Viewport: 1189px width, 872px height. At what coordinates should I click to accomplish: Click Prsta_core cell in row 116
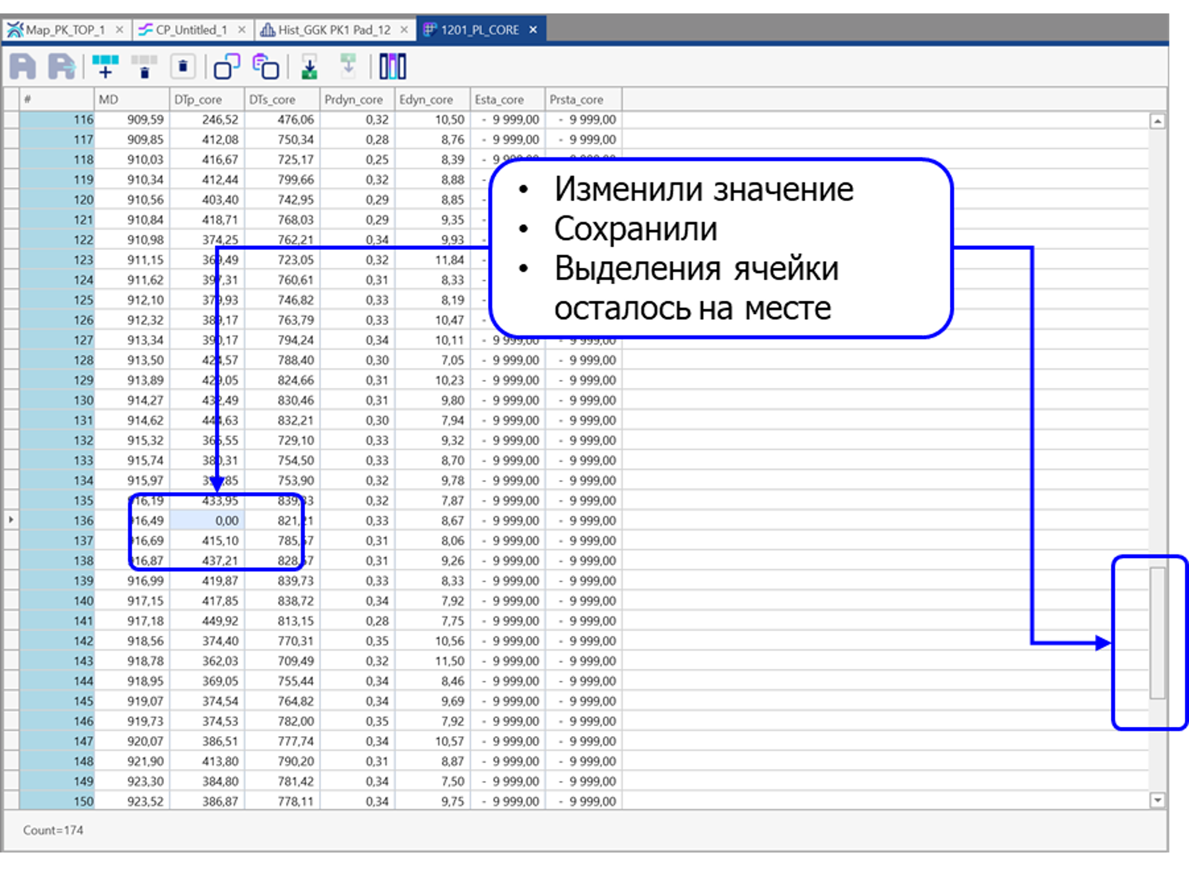583,120
